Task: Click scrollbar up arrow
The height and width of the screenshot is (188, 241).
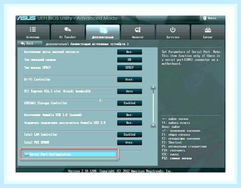Action: click(x=153, y=88)
